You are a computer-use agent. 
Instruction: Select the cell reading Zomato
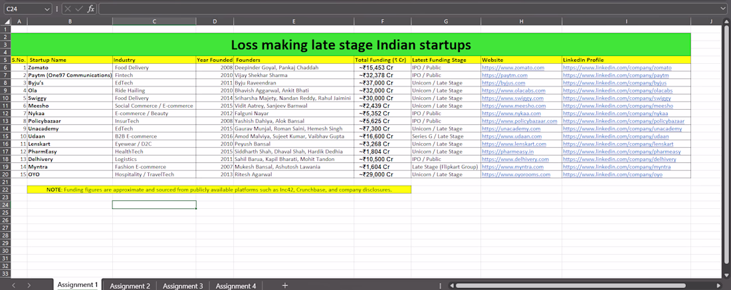70,68
